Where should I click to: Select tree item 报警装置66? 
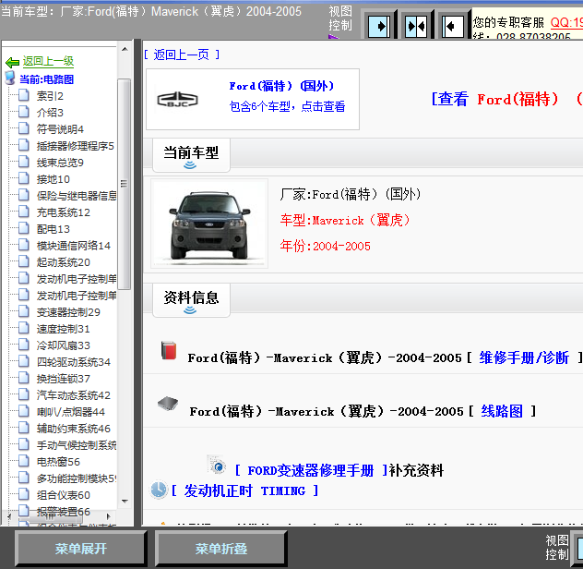click(64, 512)
